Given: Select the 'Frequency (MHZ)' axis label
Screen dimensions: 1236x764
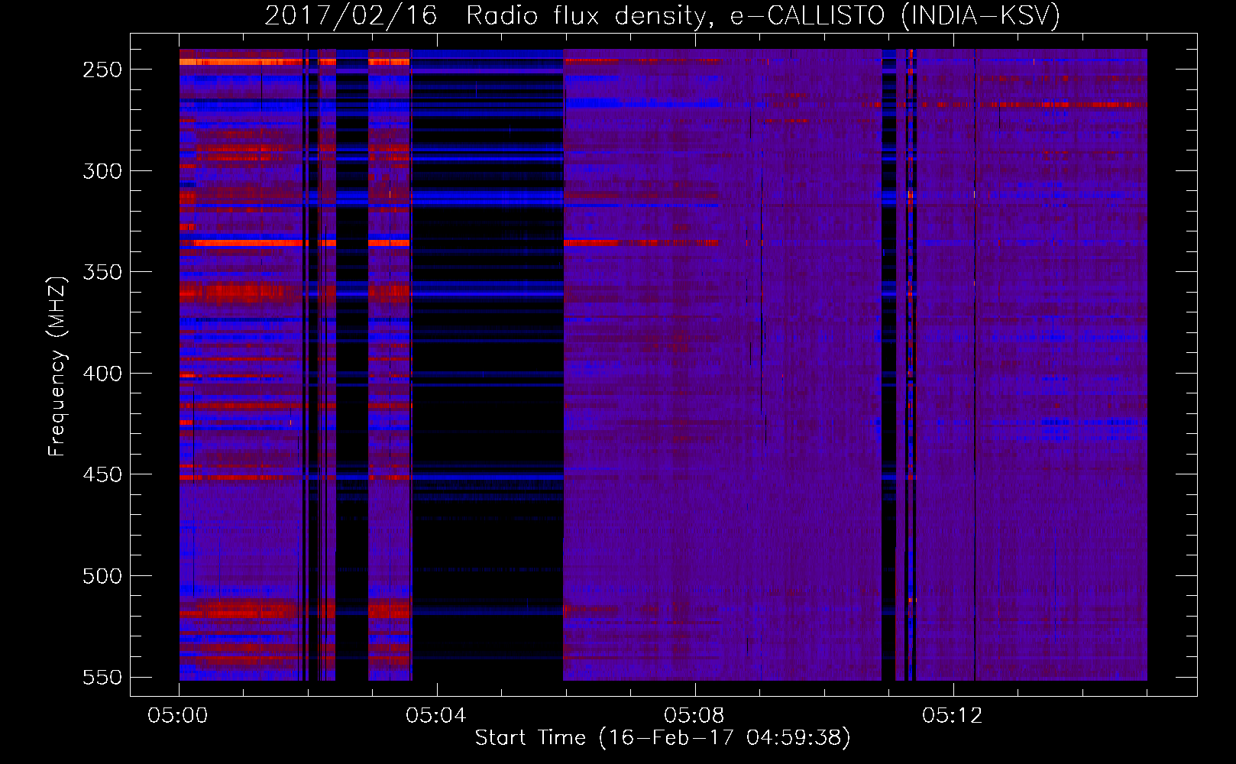Looking at the screenshot, I should coord(57,366).
